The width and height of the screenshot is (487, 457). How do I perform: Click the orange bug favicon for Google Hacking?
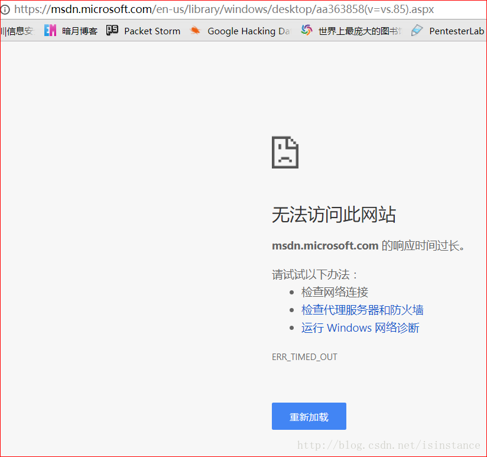195,30
